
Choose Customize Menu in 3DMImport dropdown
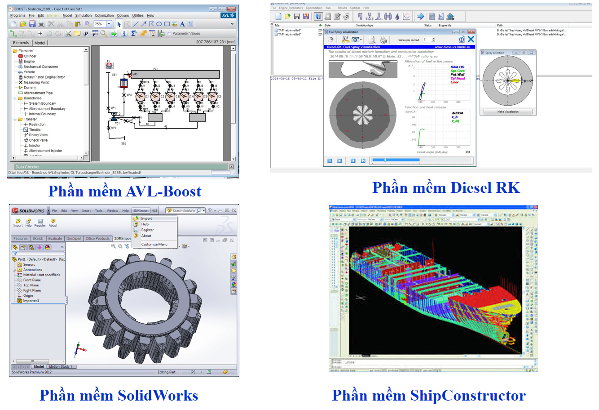point(154,245)
